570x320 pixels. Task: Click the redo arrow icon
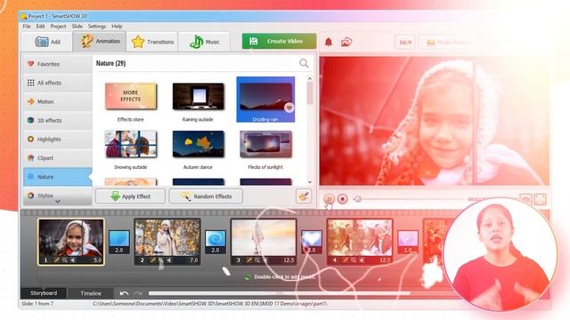pyautogui.click(x=138, y=293)
